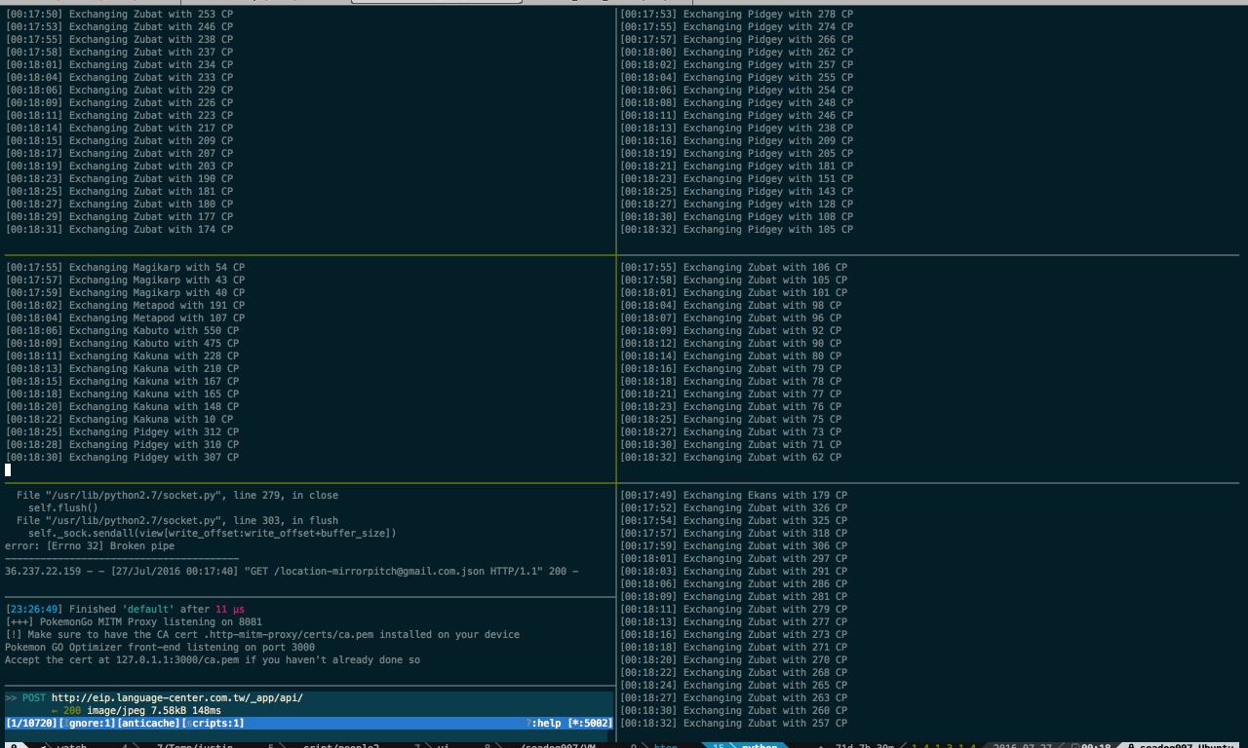Click the [*:5002] port indicator
1248x748 pixels.
(590, 723)
